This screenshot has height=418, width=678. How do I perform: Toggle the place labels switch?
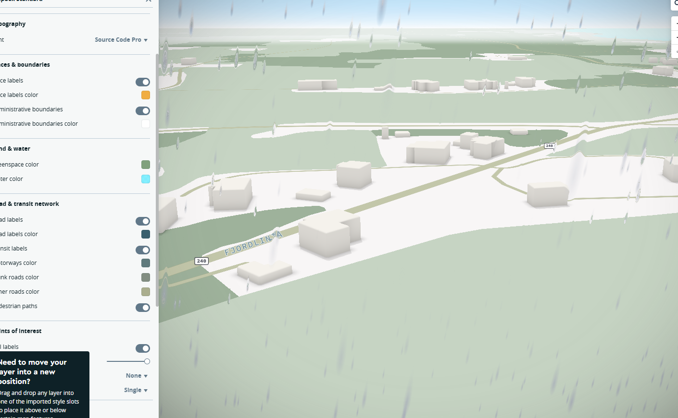coord(143,82)
